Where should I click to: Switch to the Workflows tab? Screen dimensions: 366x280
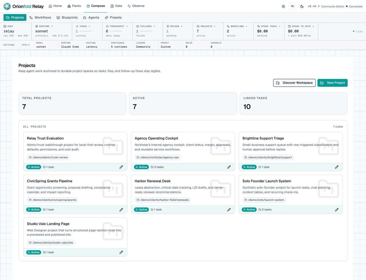(x=40, y=17)
